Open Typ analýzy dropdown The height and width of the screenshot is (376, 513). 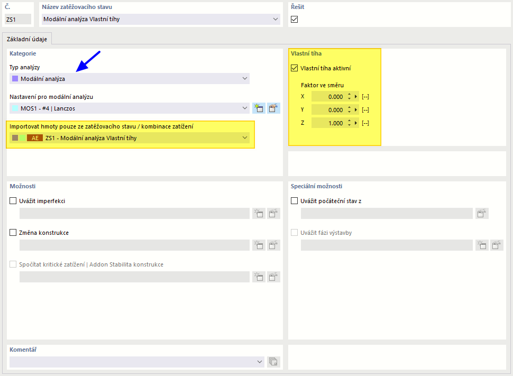click(130, 79)
